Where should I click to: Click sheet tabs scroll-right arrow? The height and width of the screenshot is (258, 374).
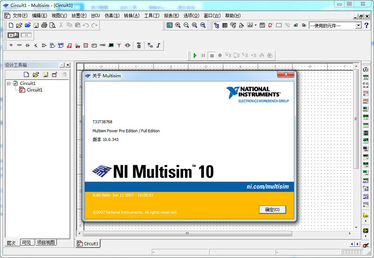[358, 244]
